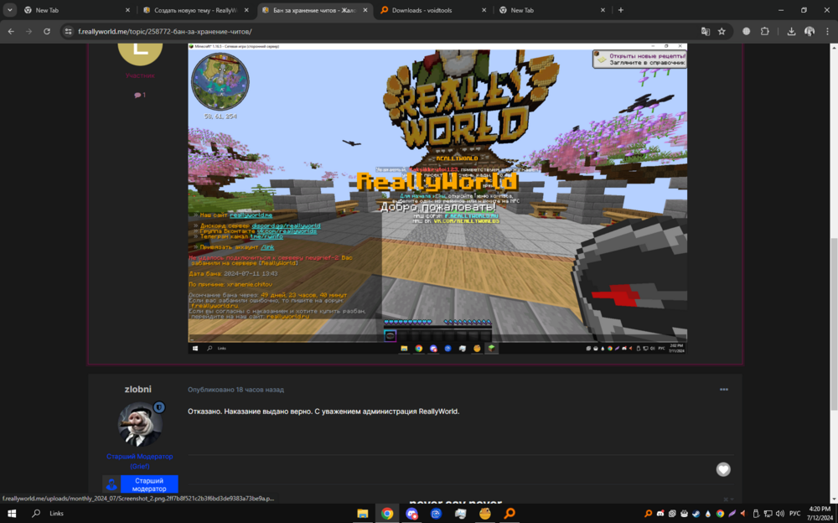Image resolution: width=838 pixels, height=523 pixels.
Task: Open the volume control in the tray
Action: pyautogui.click(x=779, y=514)
